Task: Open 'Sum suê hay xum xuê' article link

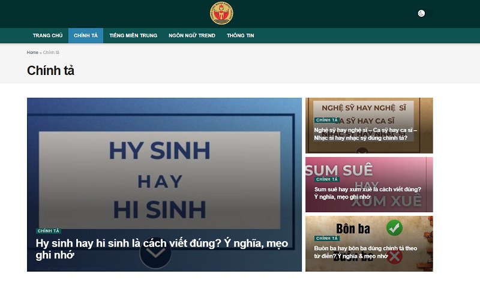Action: pyautogui.click(x=367, y=192)
